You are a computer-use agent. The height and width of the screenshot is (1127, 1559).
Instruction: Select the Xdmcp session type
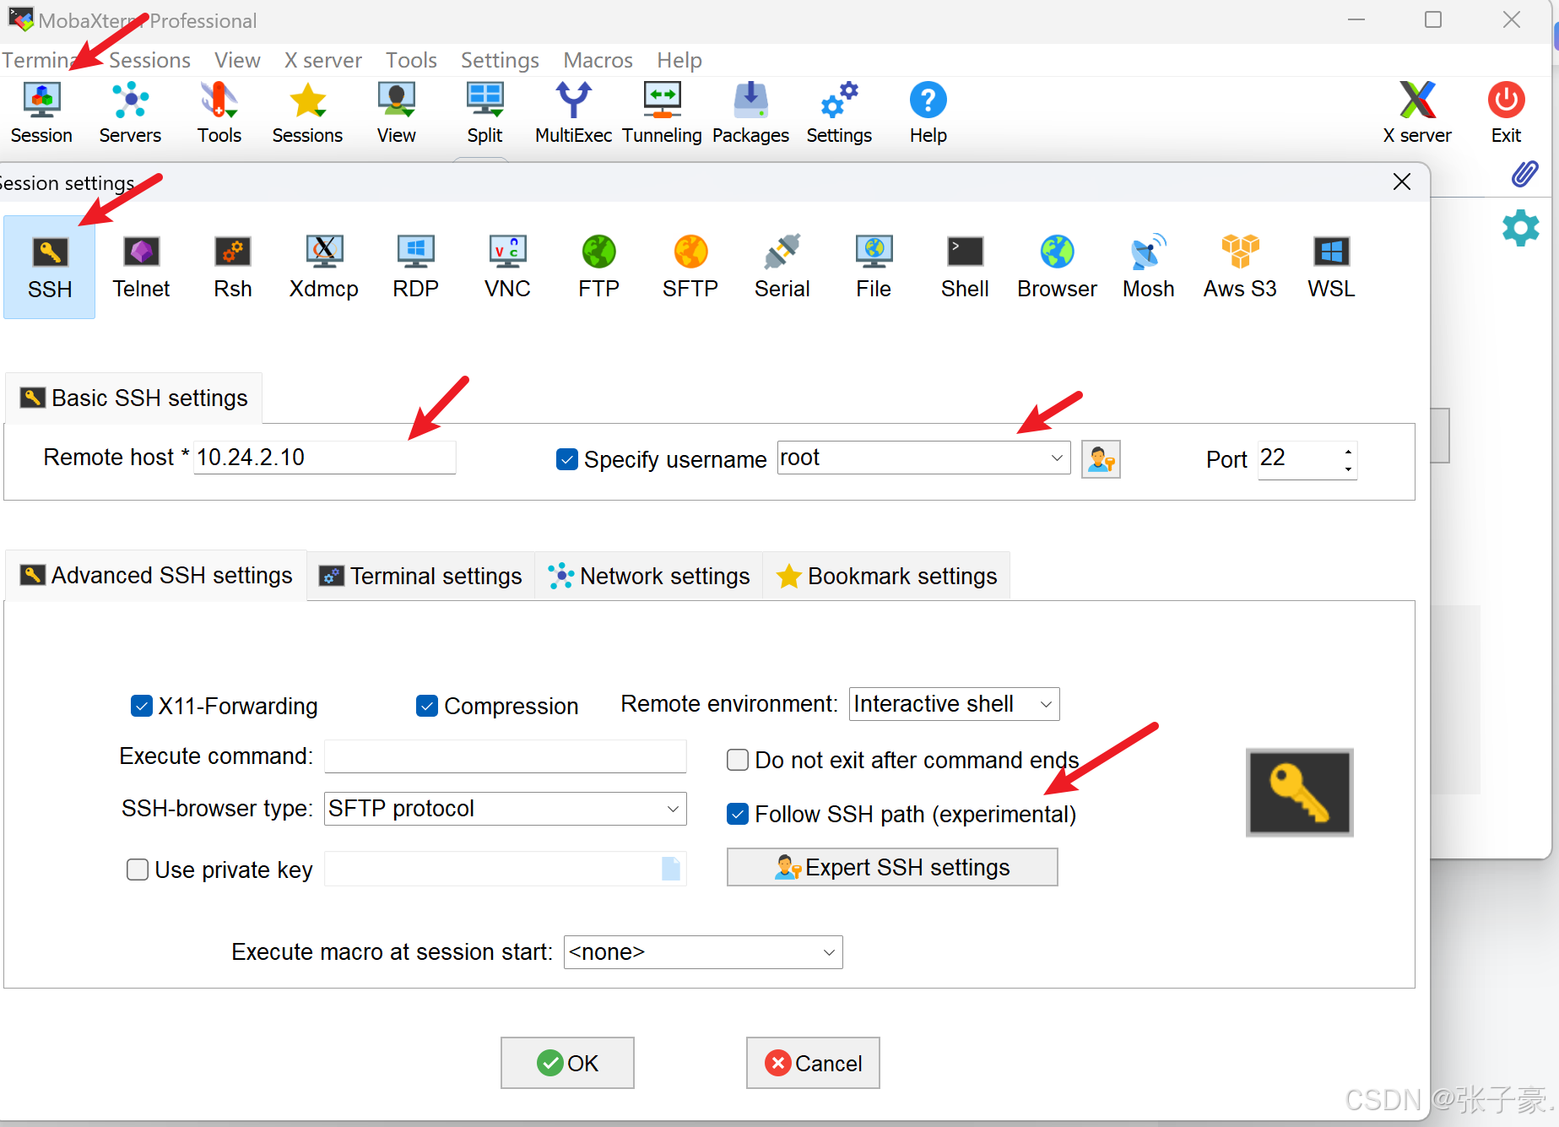324,267
